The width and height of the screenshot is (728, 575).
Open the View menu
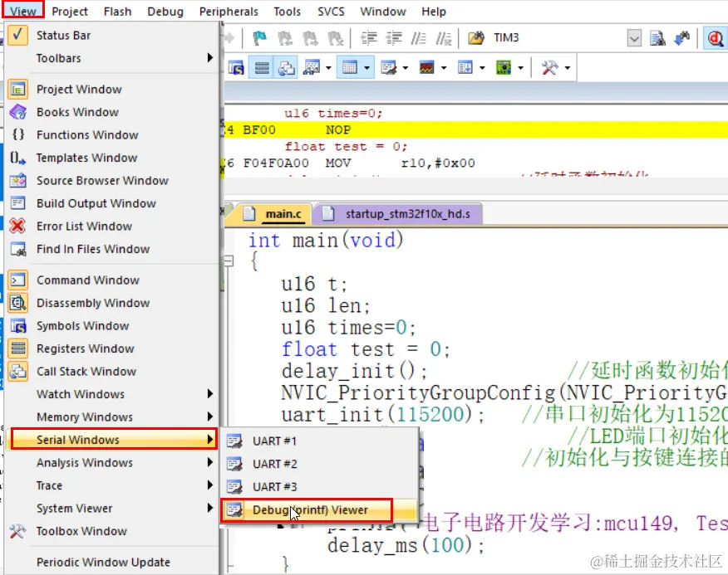[x=23, y=11]
